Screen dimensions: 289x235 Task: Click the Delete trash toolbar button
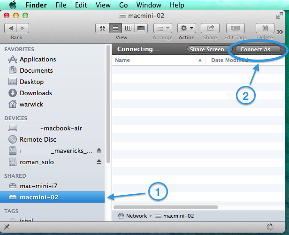(265, 28)
